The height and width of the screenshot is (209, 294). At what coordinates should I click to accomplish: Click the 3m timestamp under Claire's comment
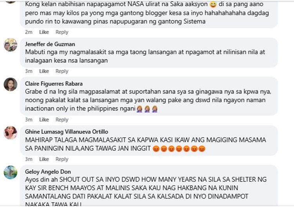click(29, 119)
